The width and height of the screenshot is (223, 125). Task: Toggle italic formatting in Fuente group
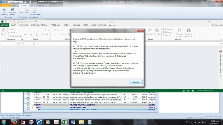coord(28,34)
